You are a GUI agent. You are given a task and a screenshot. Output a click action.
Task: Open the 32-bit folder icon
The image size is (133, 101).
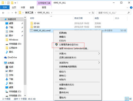click(32, 23)
